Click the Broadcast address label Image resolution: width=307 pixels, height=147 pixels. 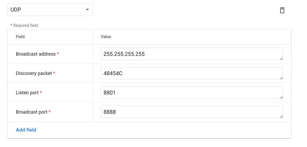coord(36,54)
